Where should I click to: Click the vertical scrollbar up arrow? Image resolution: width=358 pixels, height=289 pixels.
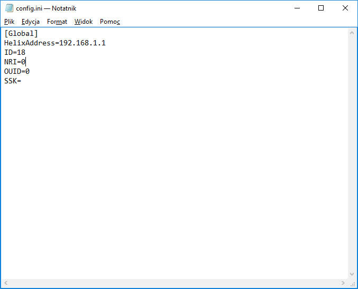[x=353, y=33]
